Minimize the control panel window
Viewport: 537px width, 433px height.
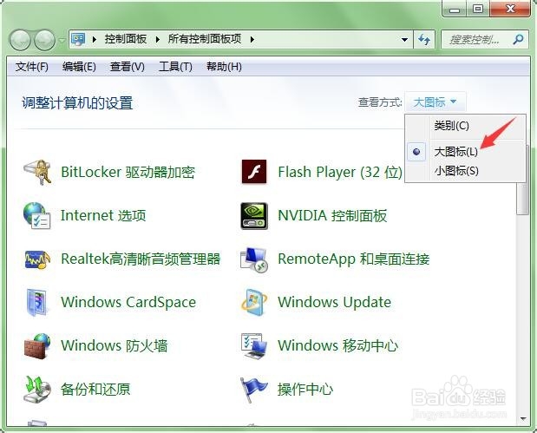pos(455,9)
